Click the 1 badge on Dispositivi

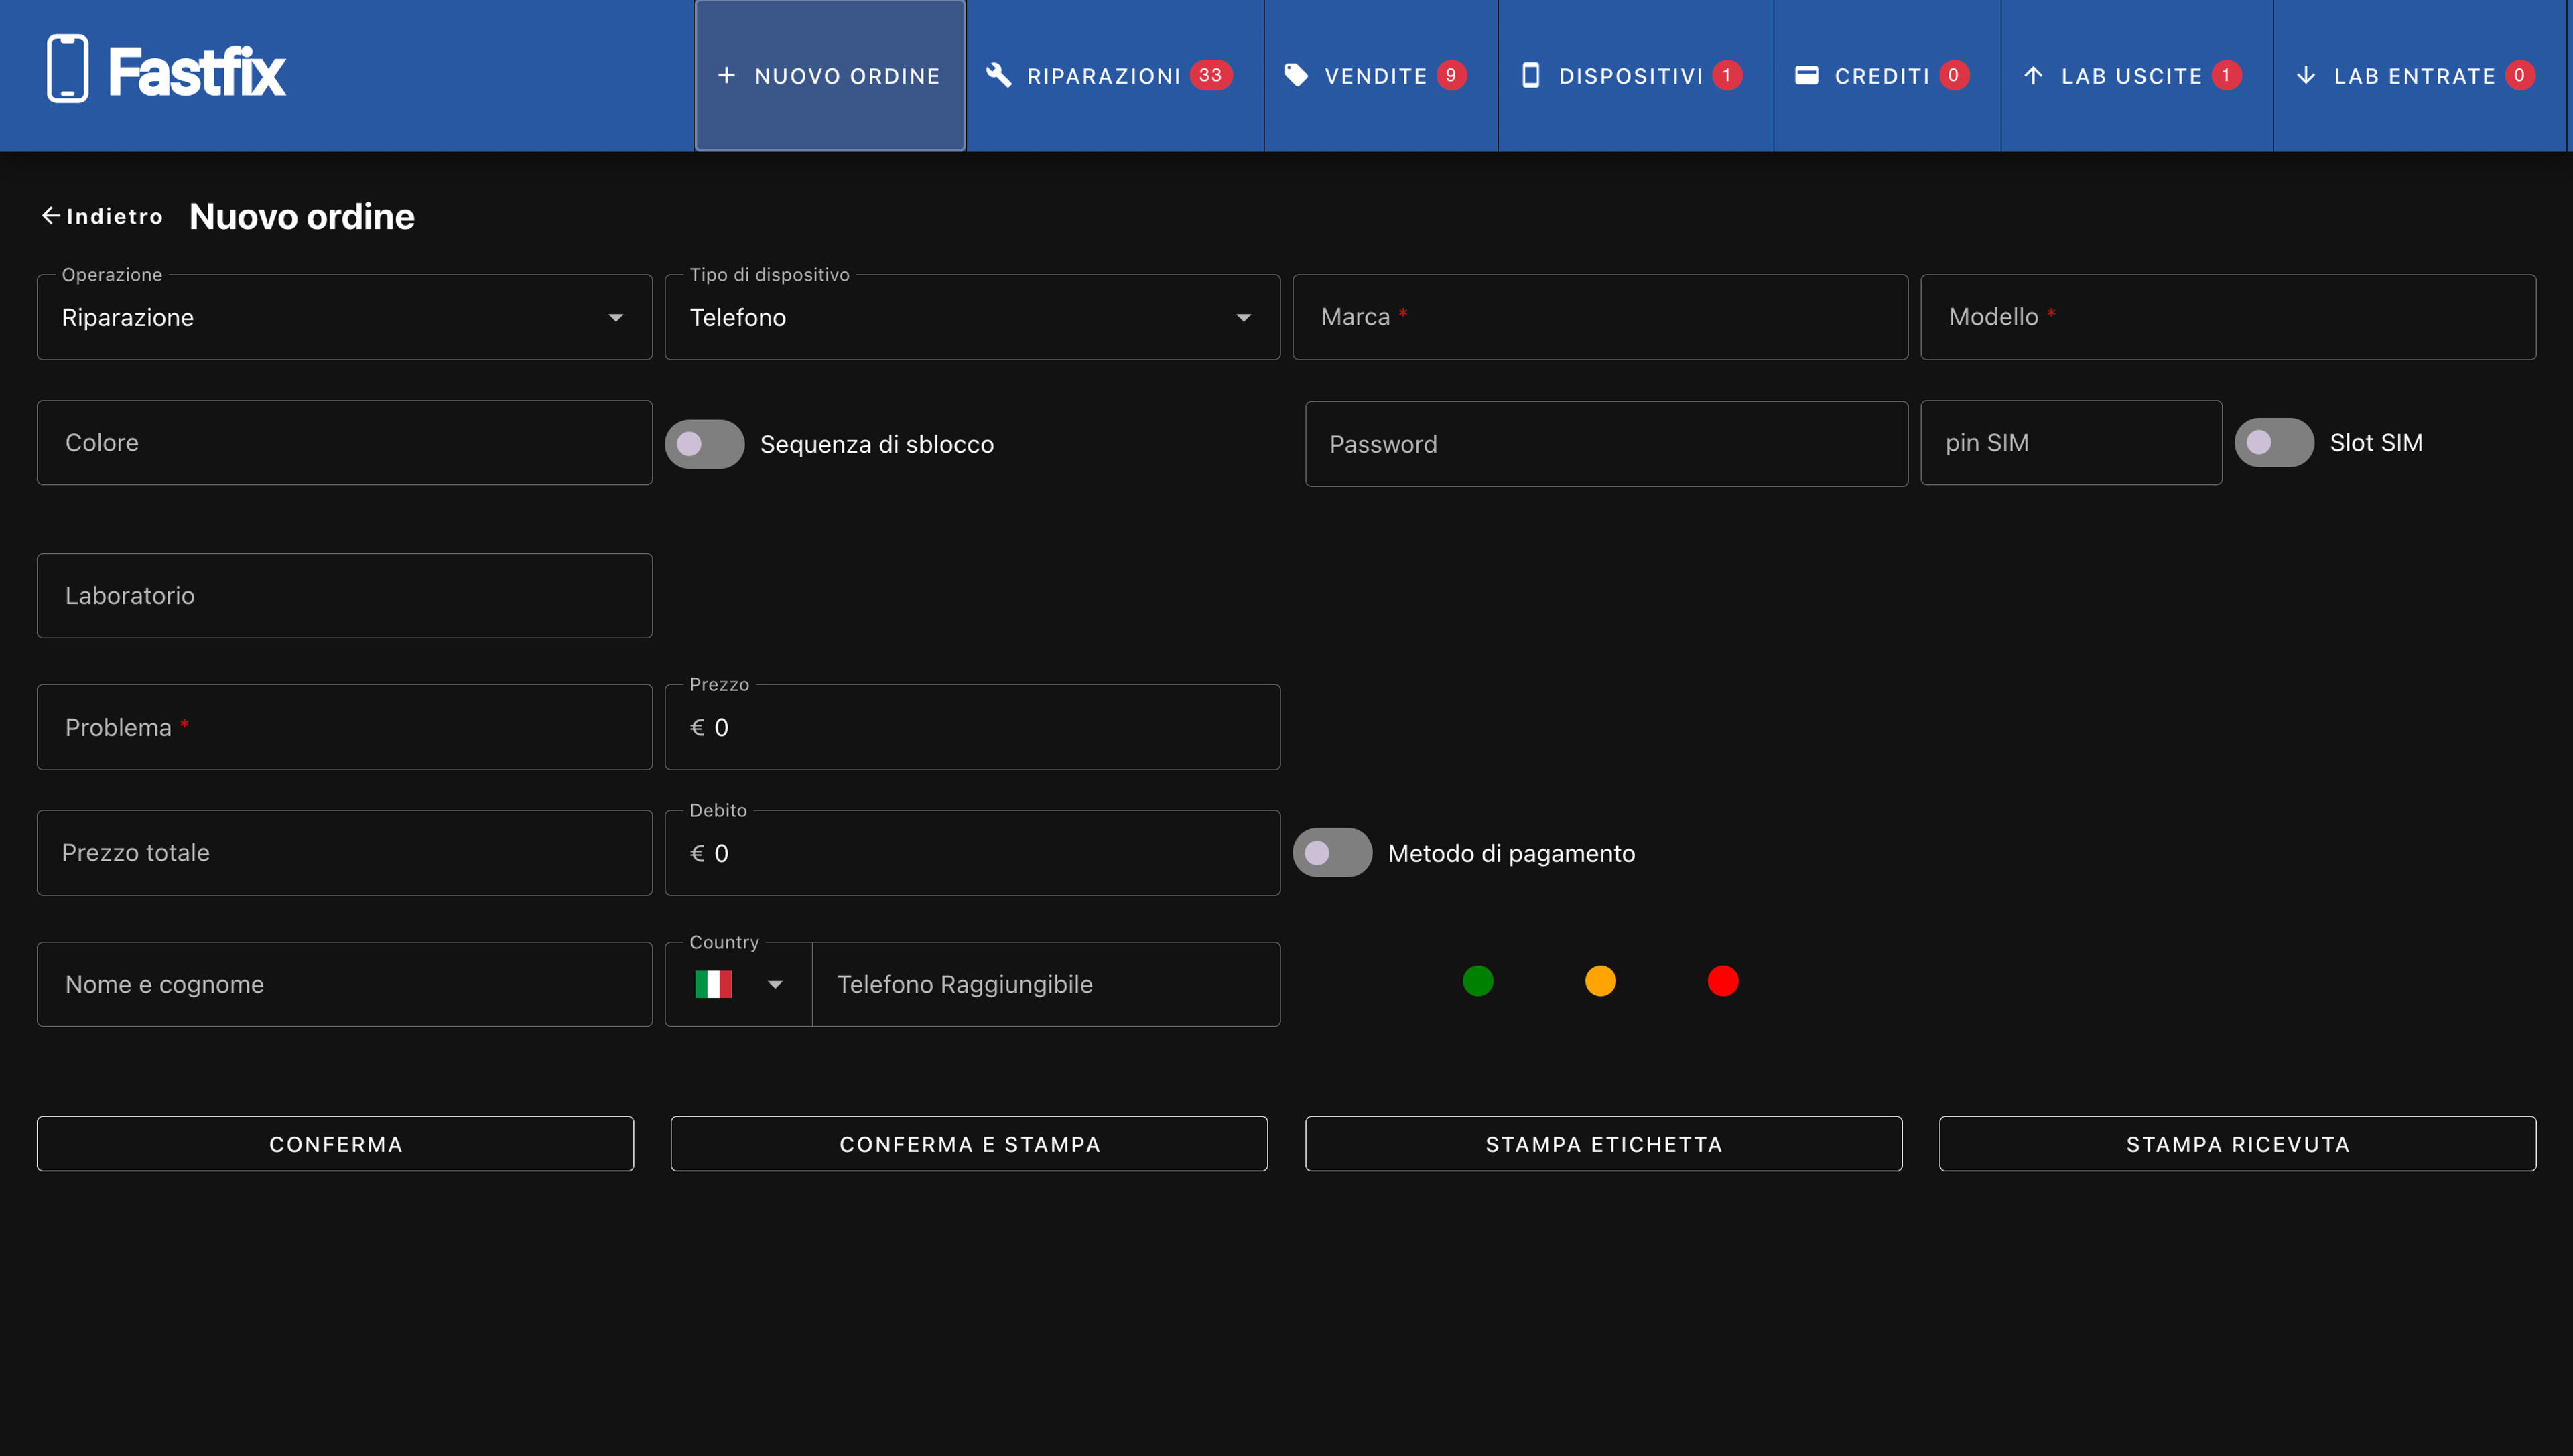[1727, 76]
